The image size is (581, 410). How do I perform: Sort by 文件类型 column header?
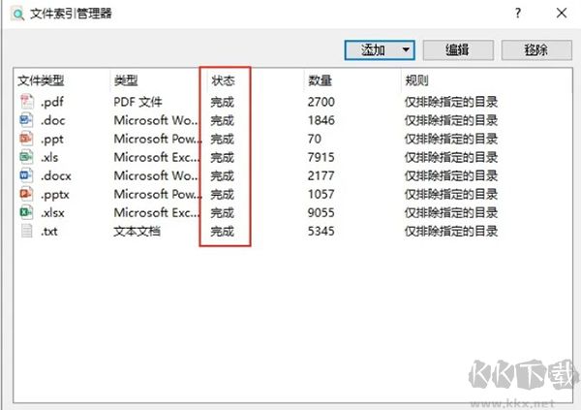[41, 80]
